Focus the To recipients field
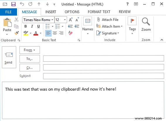 [x=104, y=58]
